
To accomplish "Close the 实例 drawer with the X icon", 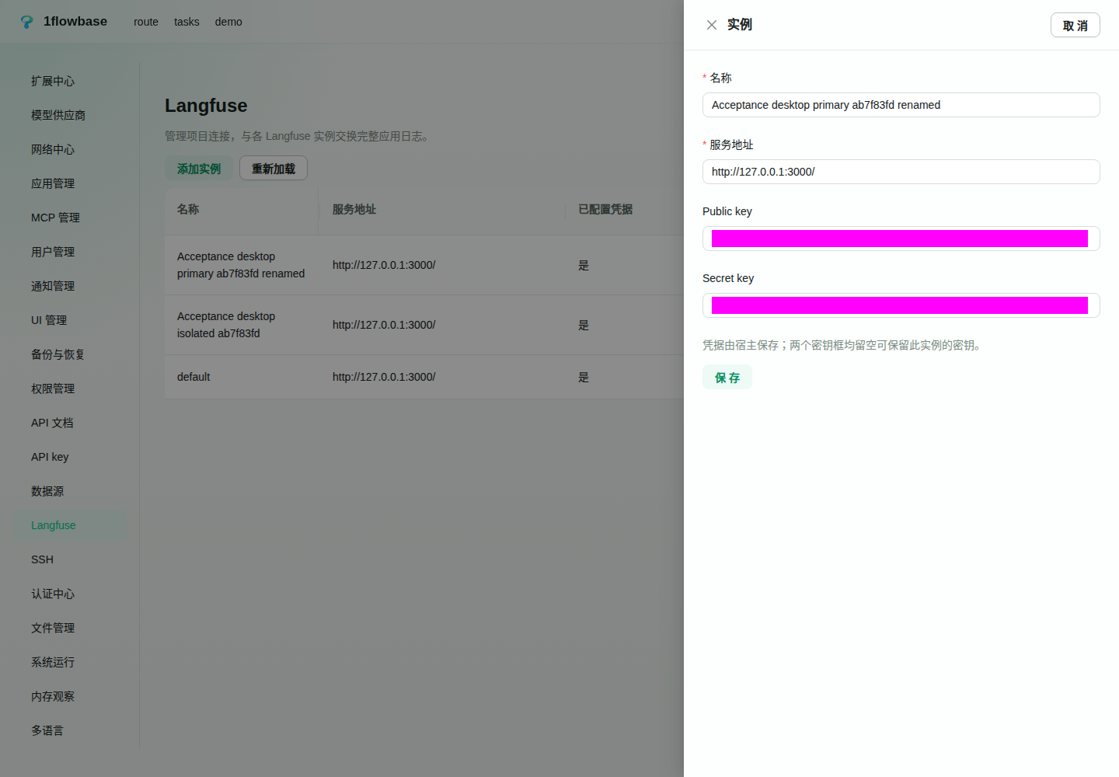I will coord(711,25).
